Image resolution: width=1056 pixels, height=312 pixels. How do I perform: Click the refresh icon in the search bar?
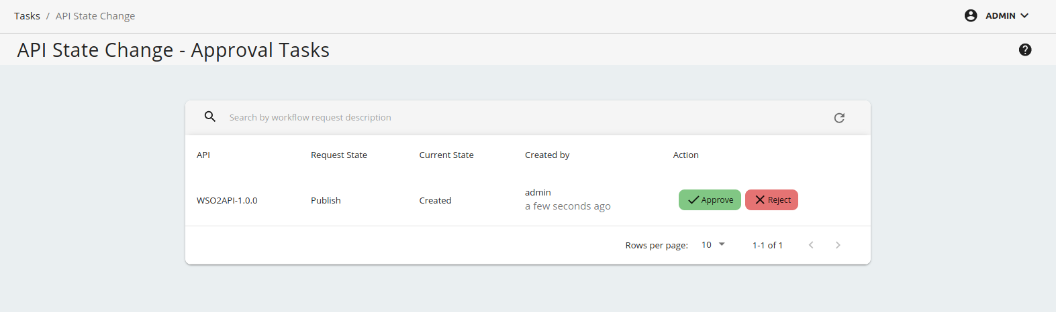[x=839, y=118]
